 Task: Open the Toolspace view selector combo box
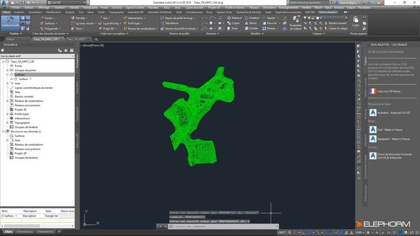coord(37,56)
